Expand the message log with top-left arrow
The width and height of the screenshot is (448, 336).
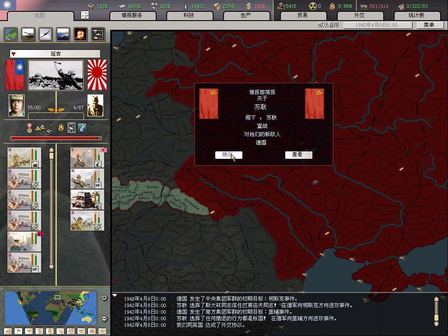click(x=115, y=295)
